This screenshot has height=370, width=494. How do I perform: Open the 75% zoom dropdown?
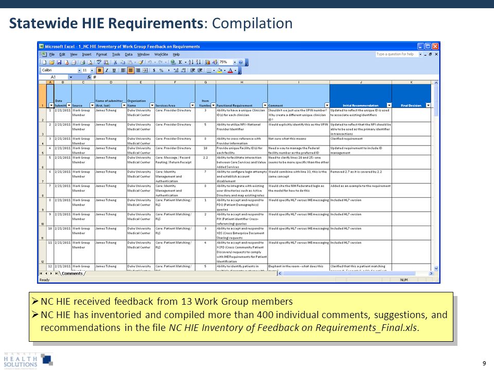click(235, 62)
